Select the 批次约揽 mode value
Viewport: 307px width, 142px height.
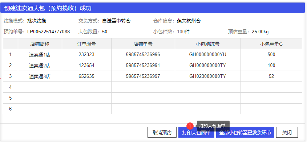[x=37, y=21]
